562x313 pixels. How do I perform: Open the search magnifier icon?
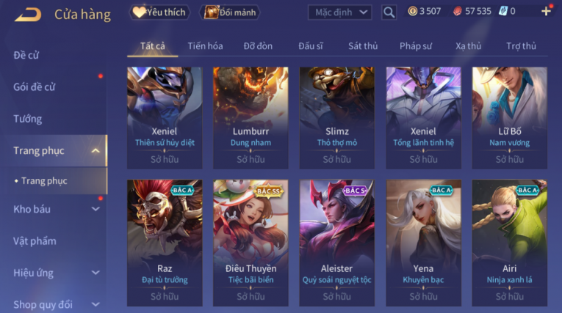click(389, 12)
